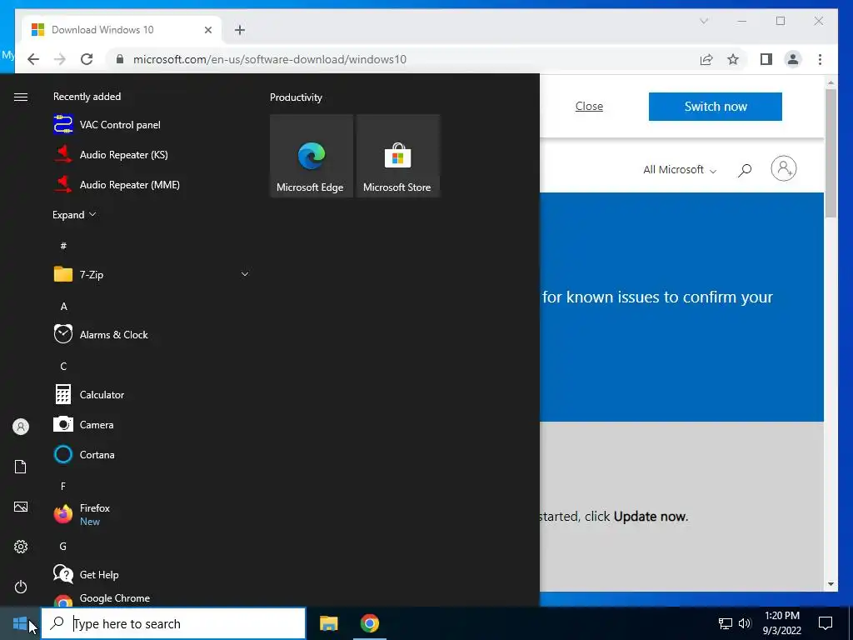This screenshot has width=853, height=640.
Task: Expand the Recently added list
Action: point(74,214)
